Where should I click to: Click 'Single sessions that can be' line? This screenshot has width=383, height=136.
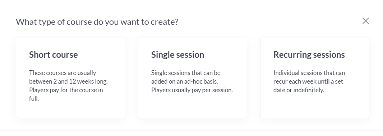click(186, 73)
